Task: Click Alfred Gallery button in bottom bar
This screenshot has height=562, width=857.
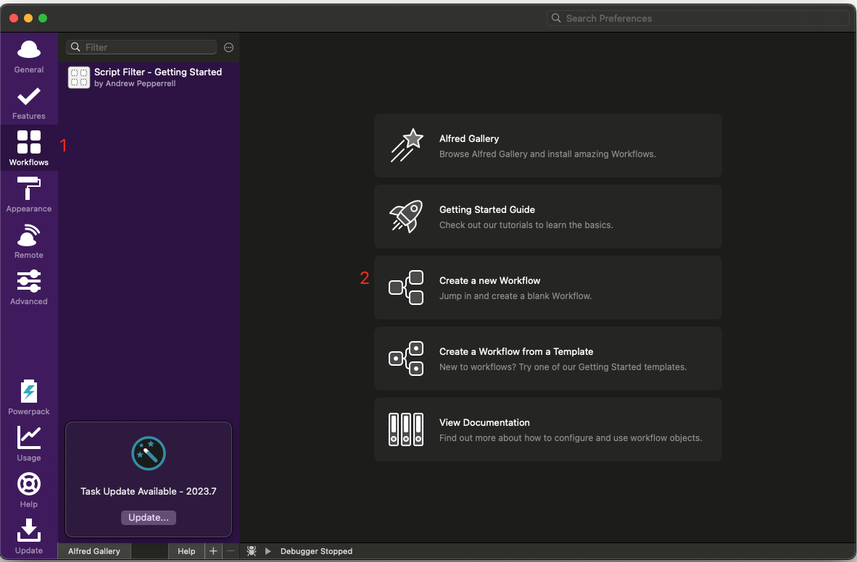Action: click(94, 551)
